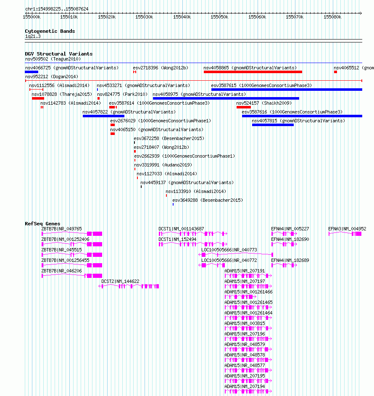Click esv2718407 (Wong2012b) variant label
374x396 pixels.
coord(162,148)
